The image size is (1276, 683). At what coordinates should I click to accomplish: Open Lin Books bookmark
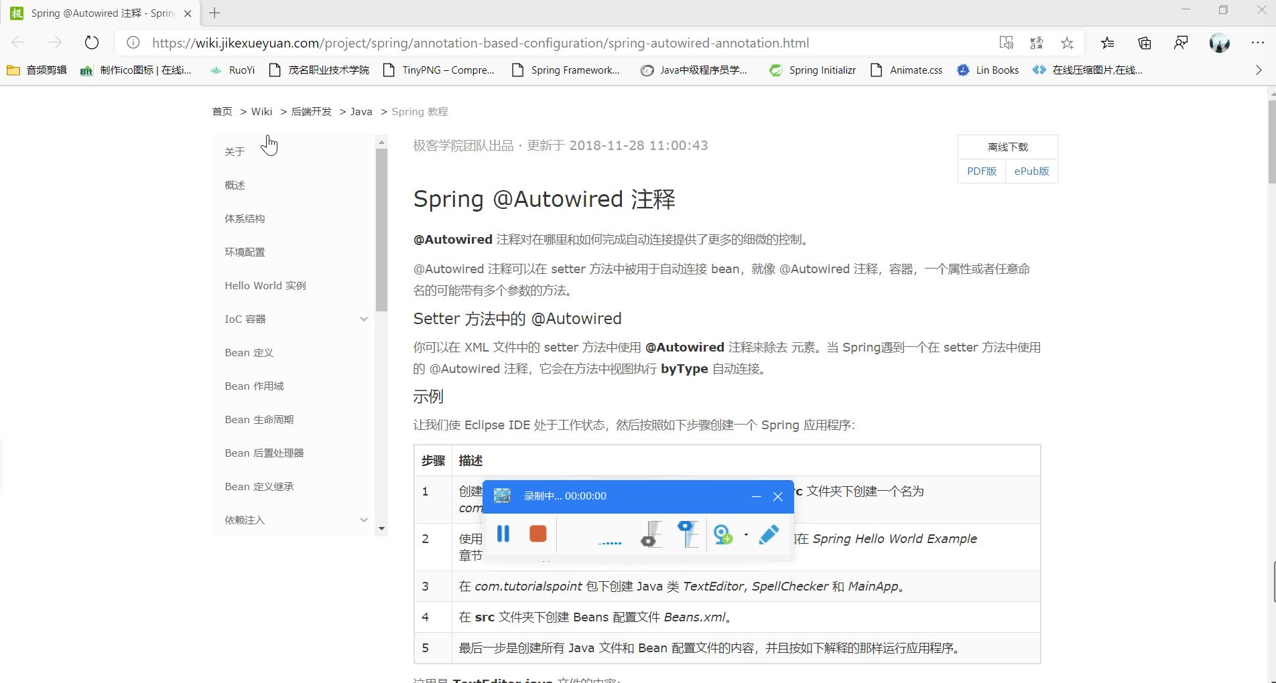988,70
